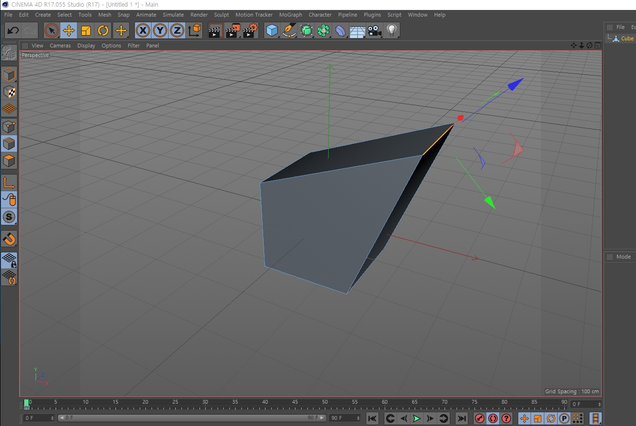The image size is (636, 426).
Task: Open the Window menu
Action: tap(418, 15)
